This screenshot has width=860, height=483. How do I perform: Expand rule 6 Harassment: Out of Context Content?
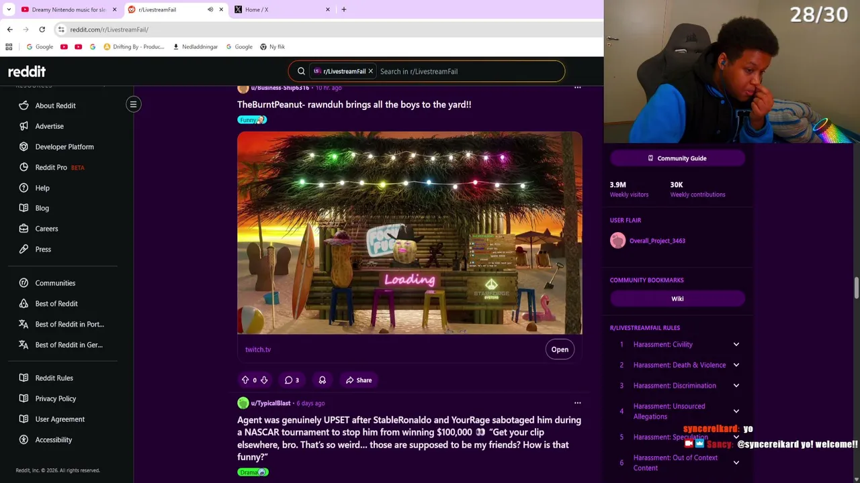[x=736, y=463]
